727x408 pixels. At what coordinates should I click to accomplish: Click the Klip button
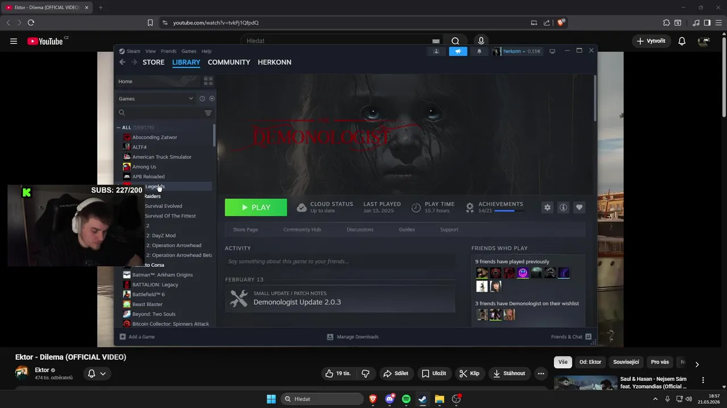point(470,373)
